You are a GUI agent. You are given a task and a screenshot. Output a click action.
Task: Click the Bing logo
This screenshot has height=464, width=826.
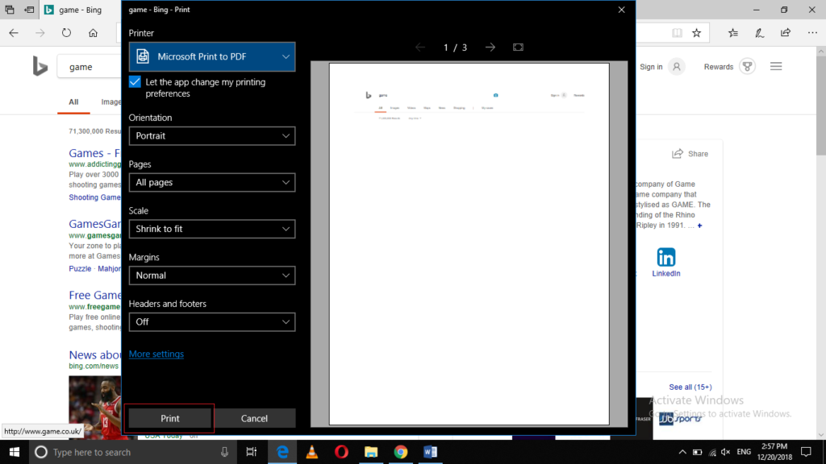pos(40,67)
